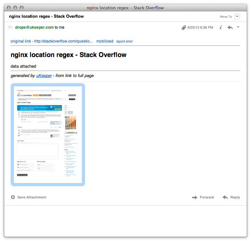Expand the arrow menu beside the header reply icon

pos(238,27)
